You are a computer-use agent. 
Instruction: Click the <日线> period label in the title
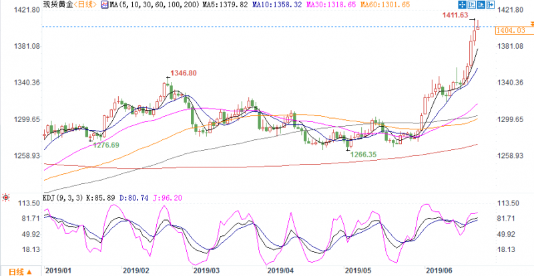click(86, 5)
